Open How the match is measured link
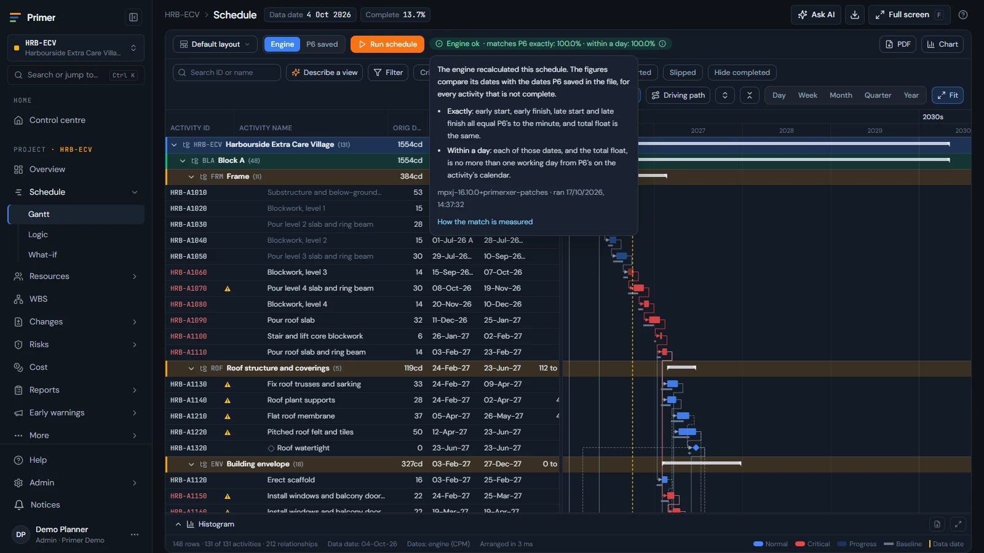The image size is (984, 553). 485,222
